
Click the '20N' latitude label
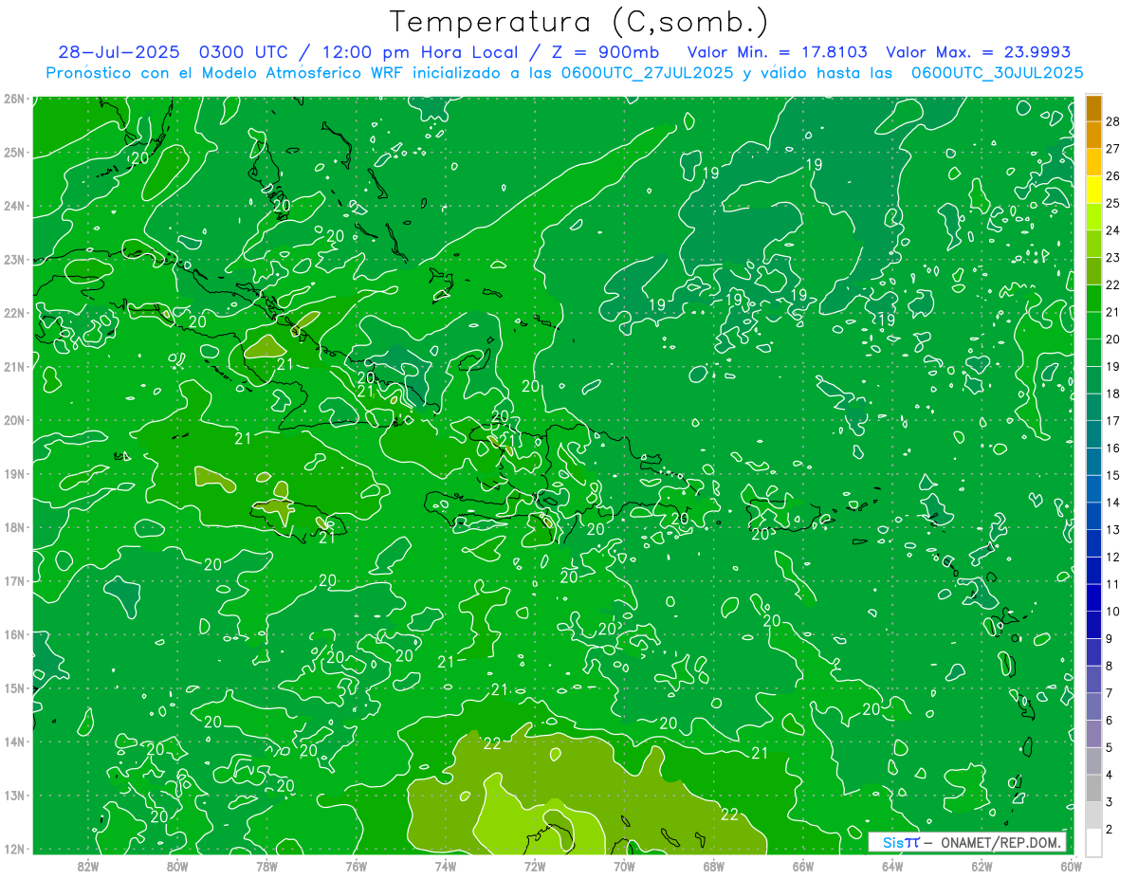pyautogui.click(x=13, y=420)
